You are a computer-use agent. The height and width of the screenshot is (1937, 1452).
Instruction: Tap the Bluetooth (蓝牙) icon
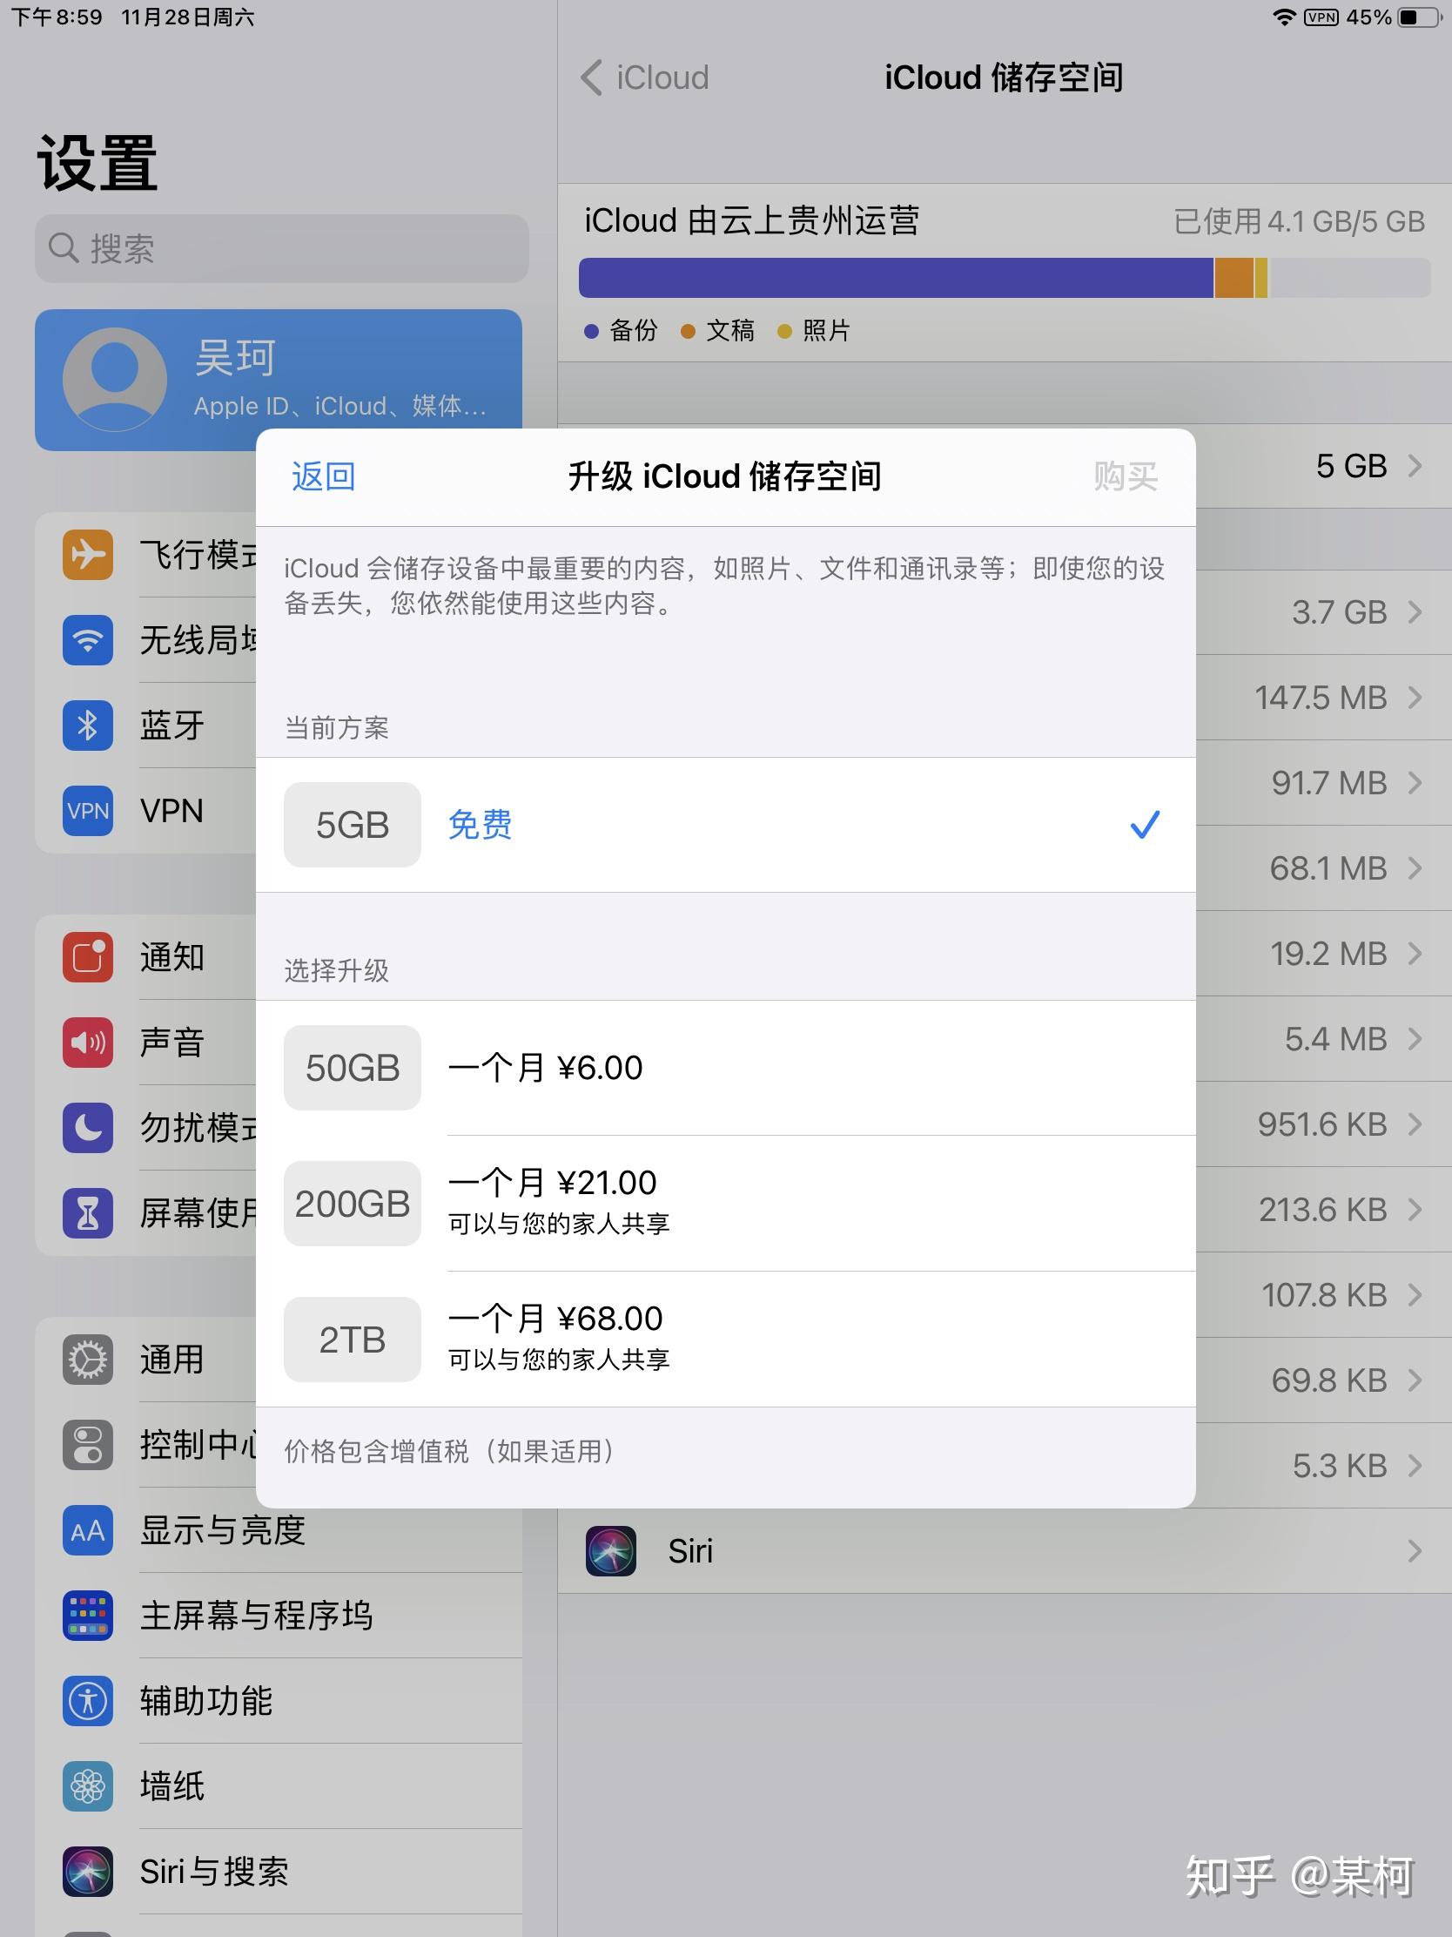[x=88, y=725]
